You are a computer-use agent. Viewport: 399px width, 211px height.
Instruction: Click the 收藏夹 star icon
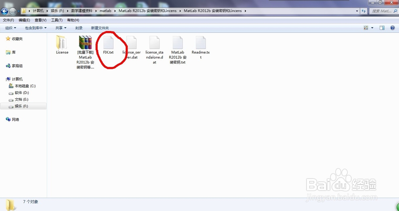coord(8,38)
